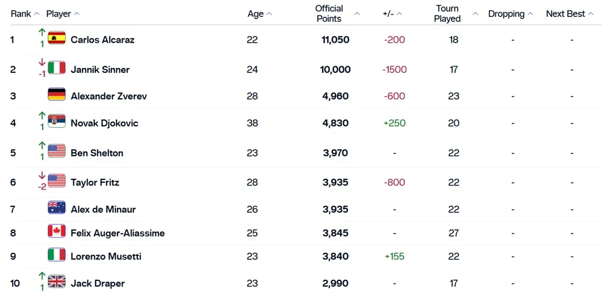Click Australia flag beside Alex de Minaur

(x=57, y=209)
